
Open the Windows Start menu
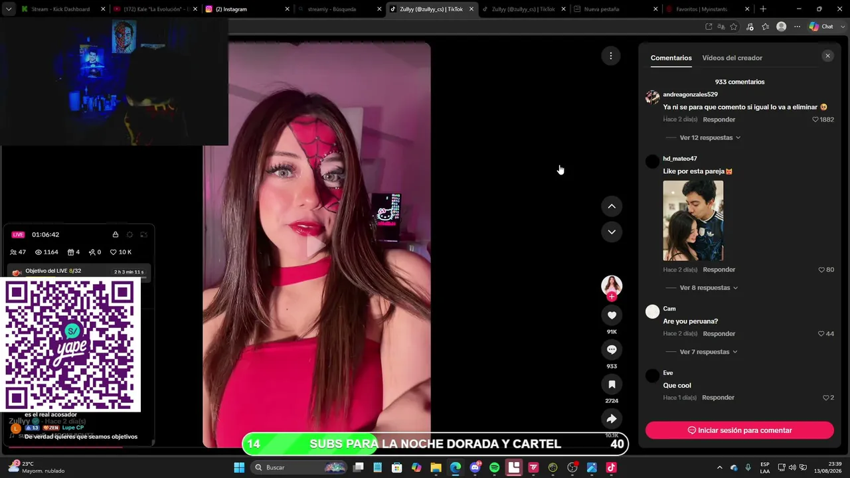tap(239, 467)
